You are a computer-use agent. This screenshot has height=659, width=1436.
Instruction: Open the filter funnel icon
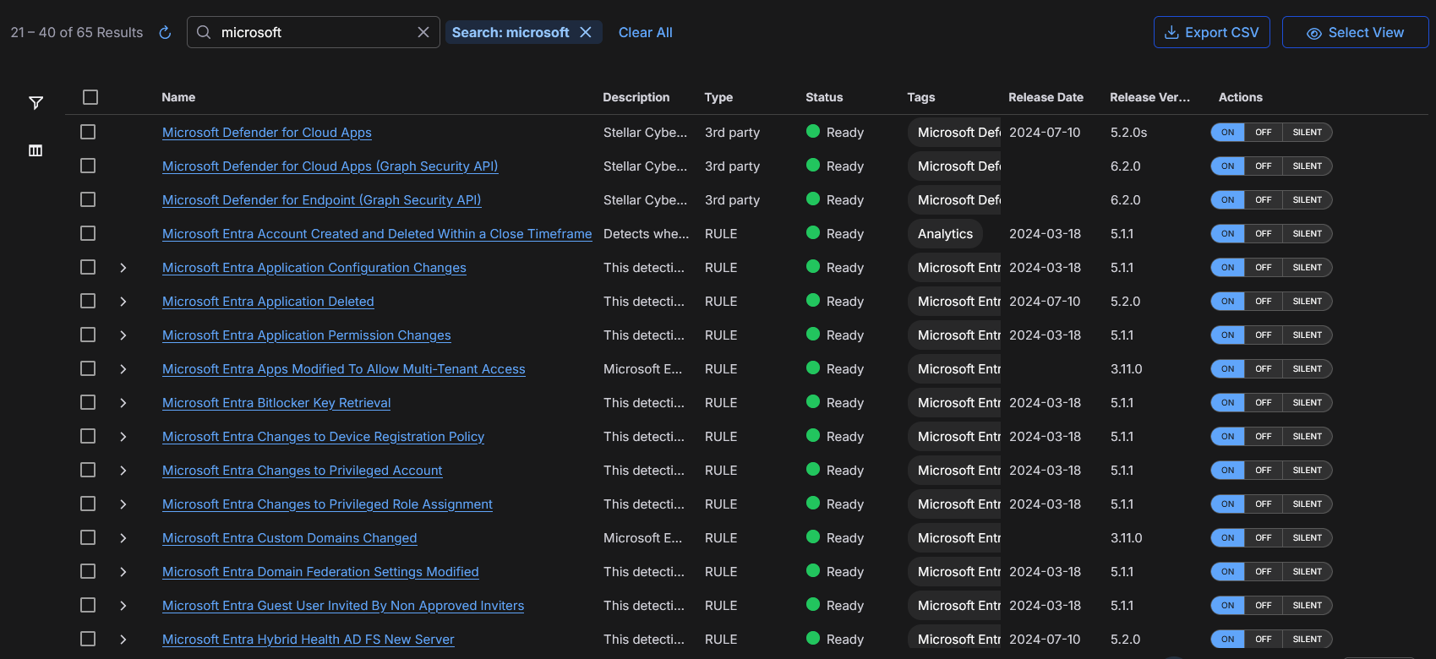pos(35,103)
